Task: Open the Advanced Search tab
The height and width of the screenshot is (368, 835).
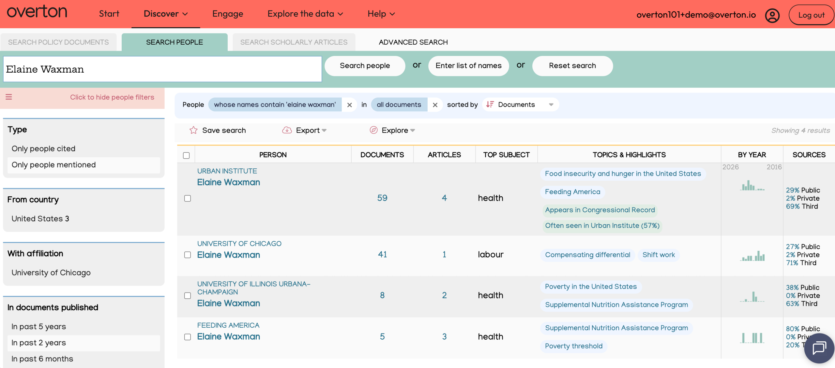Action: pyautogui.click(x=413, y=42)
